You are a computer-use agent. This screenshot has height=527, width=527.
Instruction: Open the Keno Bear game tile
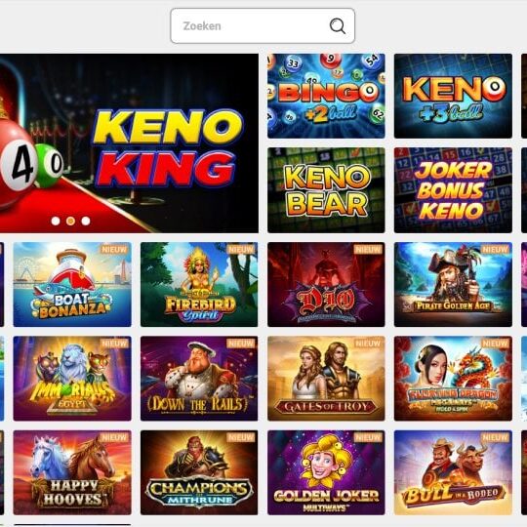tap(326, 190)
